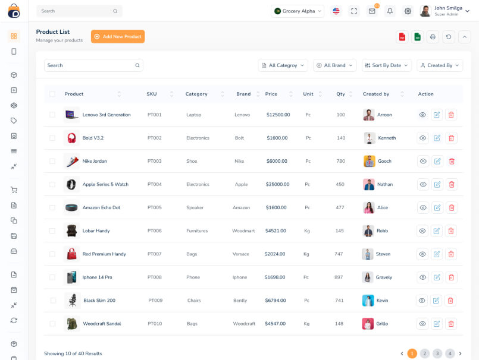
Task: Sort table by Price column header
Action: pyautogui.click(x=271, y=94)
